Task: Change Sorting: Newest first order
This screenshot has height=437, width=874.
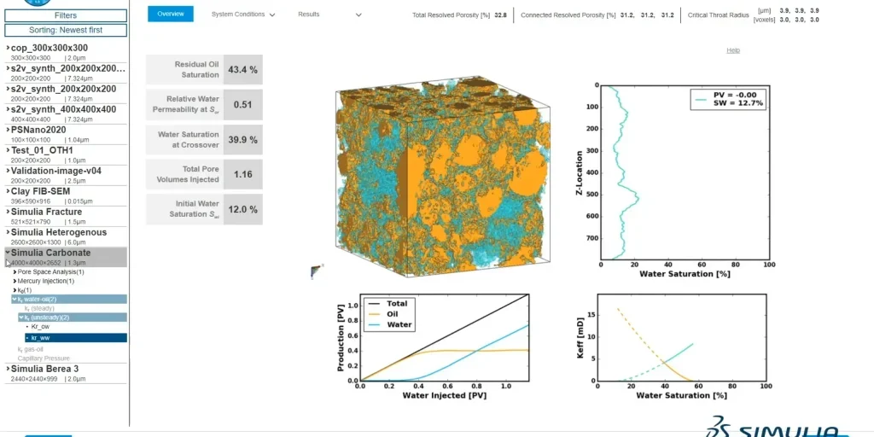Action: [66, 30]
